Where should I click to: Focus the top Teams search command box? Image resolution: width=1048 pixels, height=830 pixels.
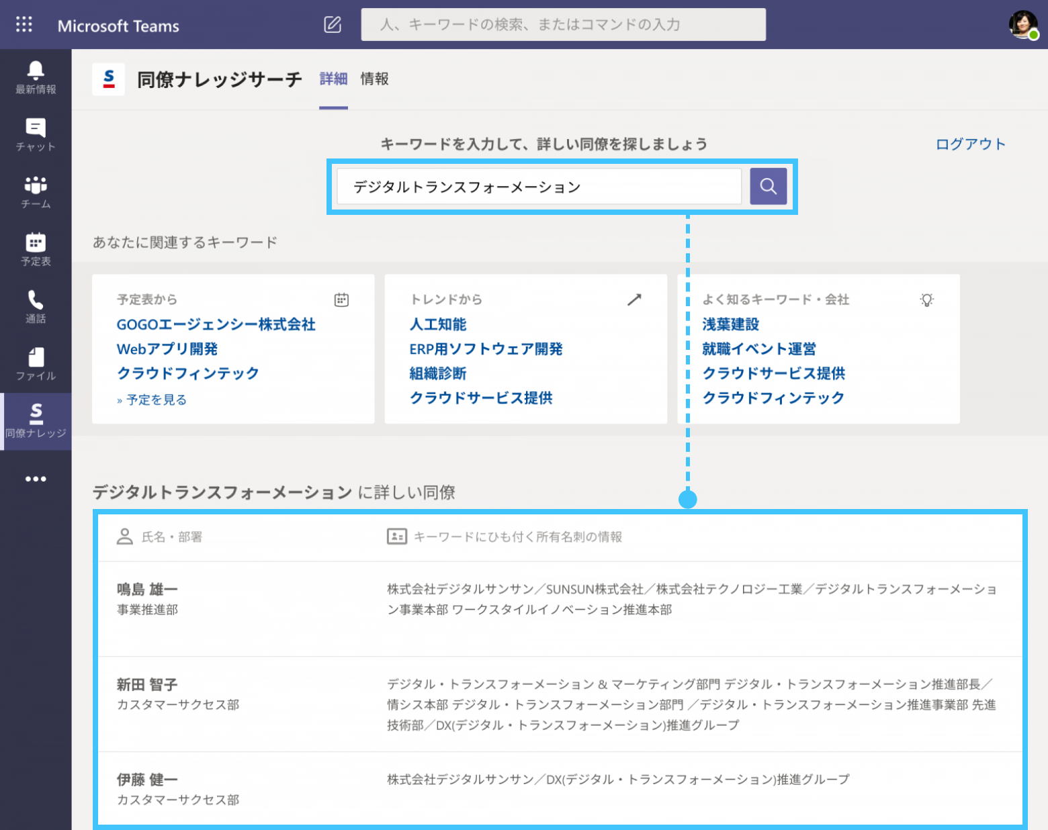[x=564, y=25]
